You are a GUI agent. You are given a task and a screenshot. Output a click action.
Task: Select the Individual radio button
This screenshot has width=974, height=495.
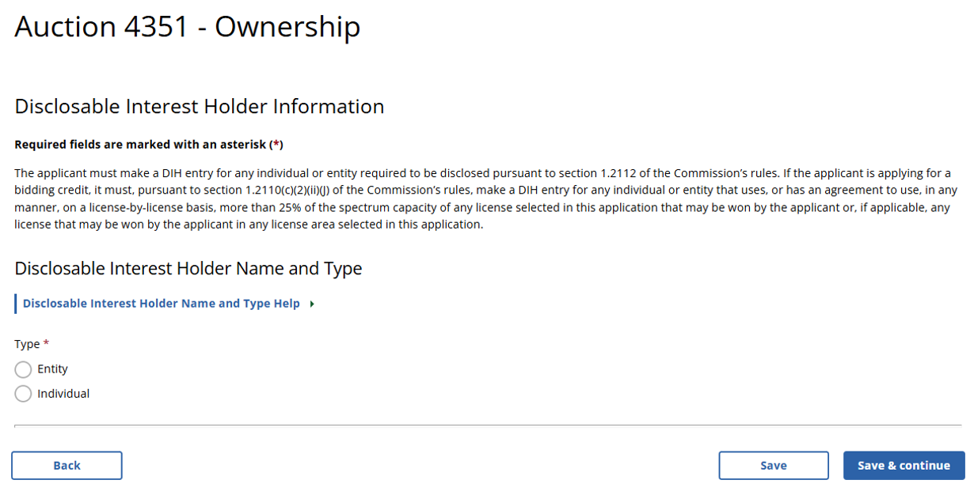(x=23, y=394)
